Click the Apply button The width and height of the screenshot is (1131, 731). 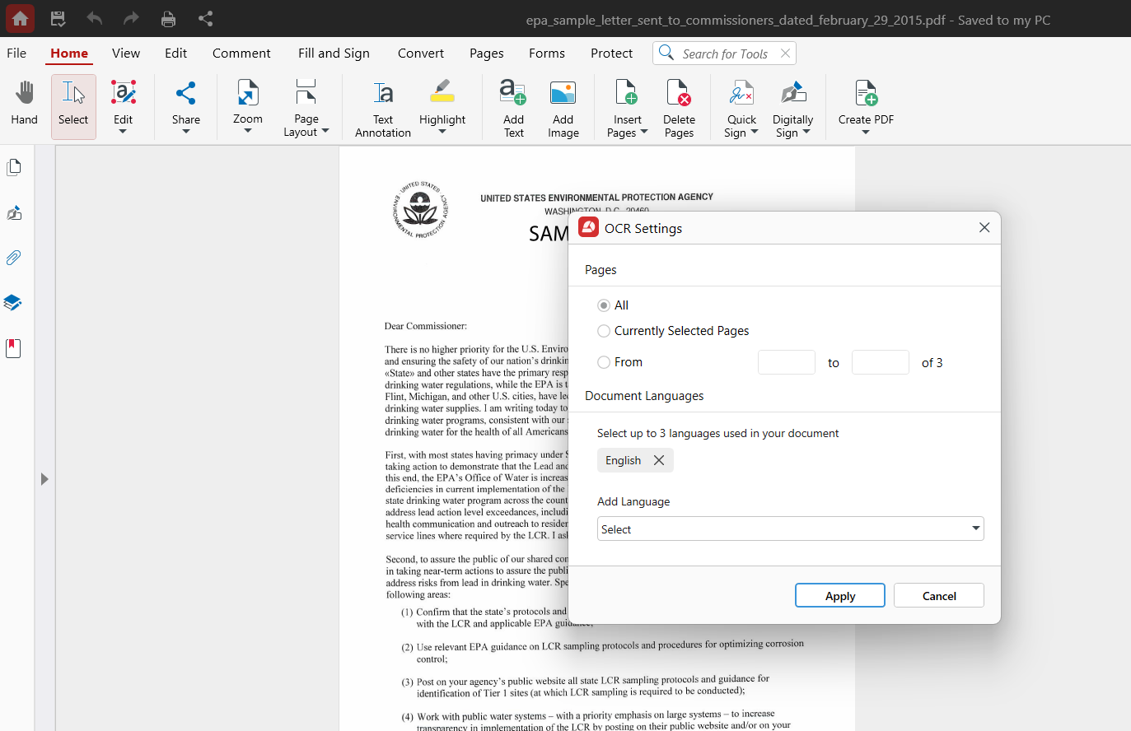839,596
